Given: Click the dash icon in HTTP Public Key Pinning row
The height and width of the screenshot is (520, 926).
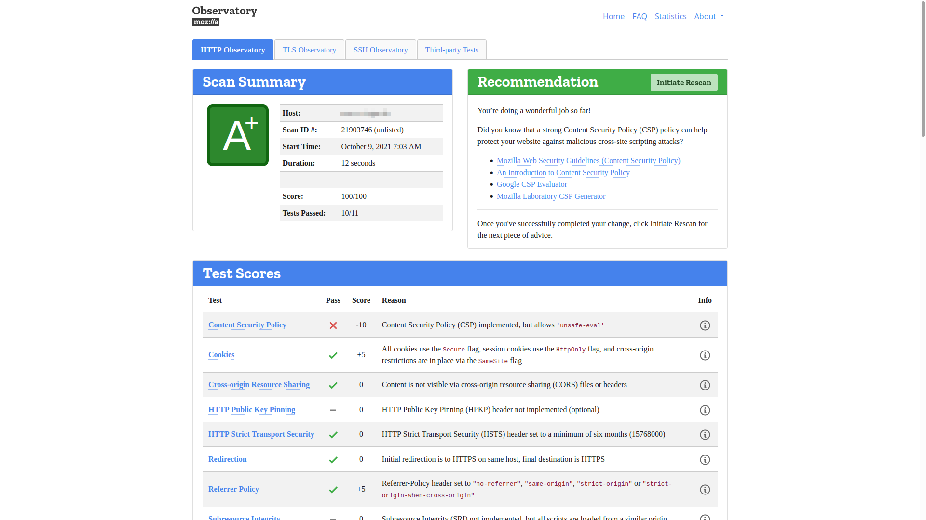Looking at the screenshot, I should [x=333, y=410].
